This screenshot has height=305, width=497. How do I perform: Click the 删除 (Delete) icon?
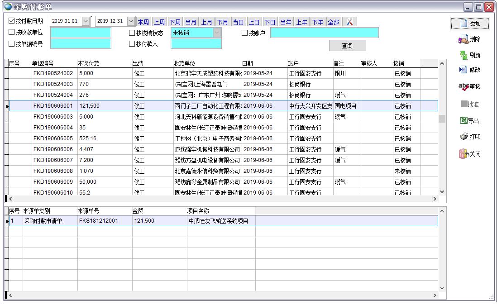[x=464, y=40]
